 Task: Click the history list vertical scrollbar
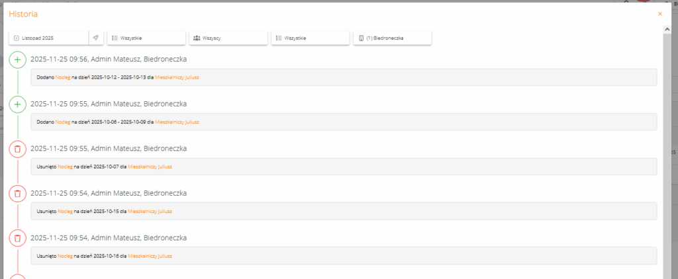(x=666, y=152)
